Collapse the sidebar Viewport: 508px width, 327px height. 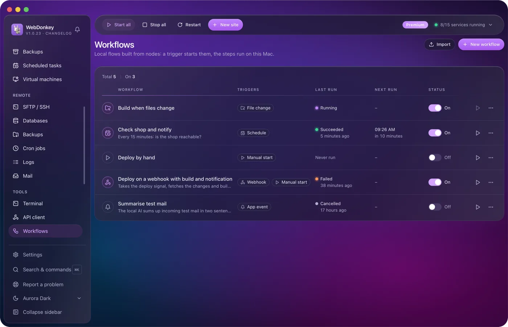click(x=47, y=312)
